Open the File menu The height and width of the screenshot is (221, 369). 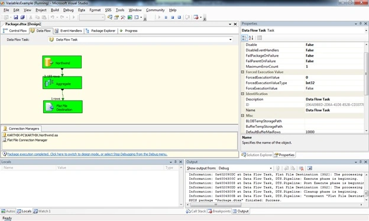pos(7,10)
